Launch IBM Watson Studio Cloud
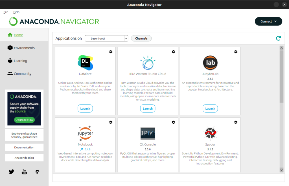The width and height of the screenshot is (289, 186). click(x=148, y=108)
